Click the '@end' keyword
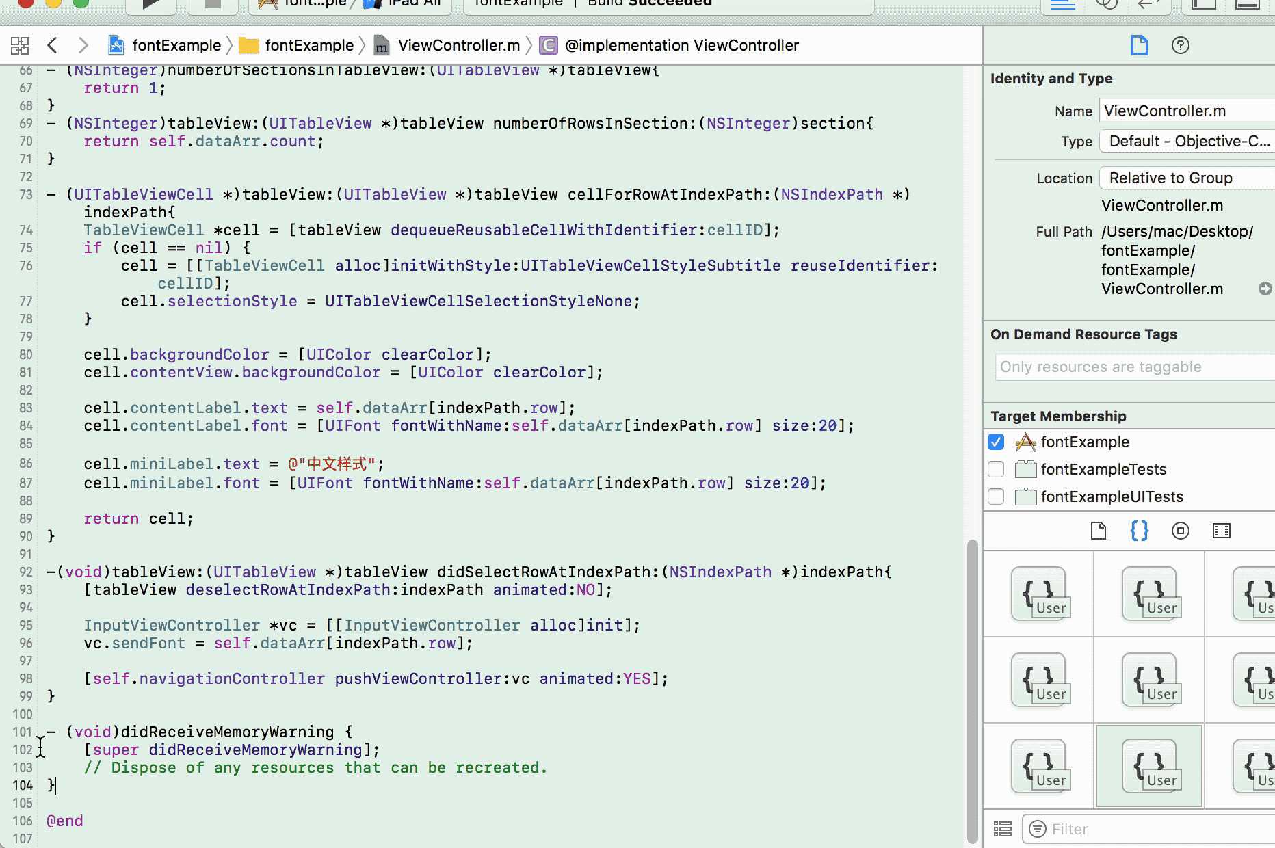This screenshot has height=848, width=1275. tap(64, 821)
